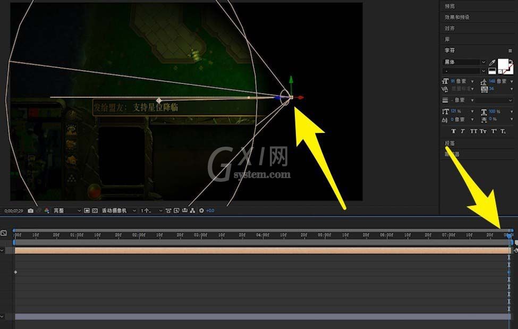This screenshot has width=518, height=329.
Task: Click the vertical scale value 121 %
Action: tap(456, 112)
